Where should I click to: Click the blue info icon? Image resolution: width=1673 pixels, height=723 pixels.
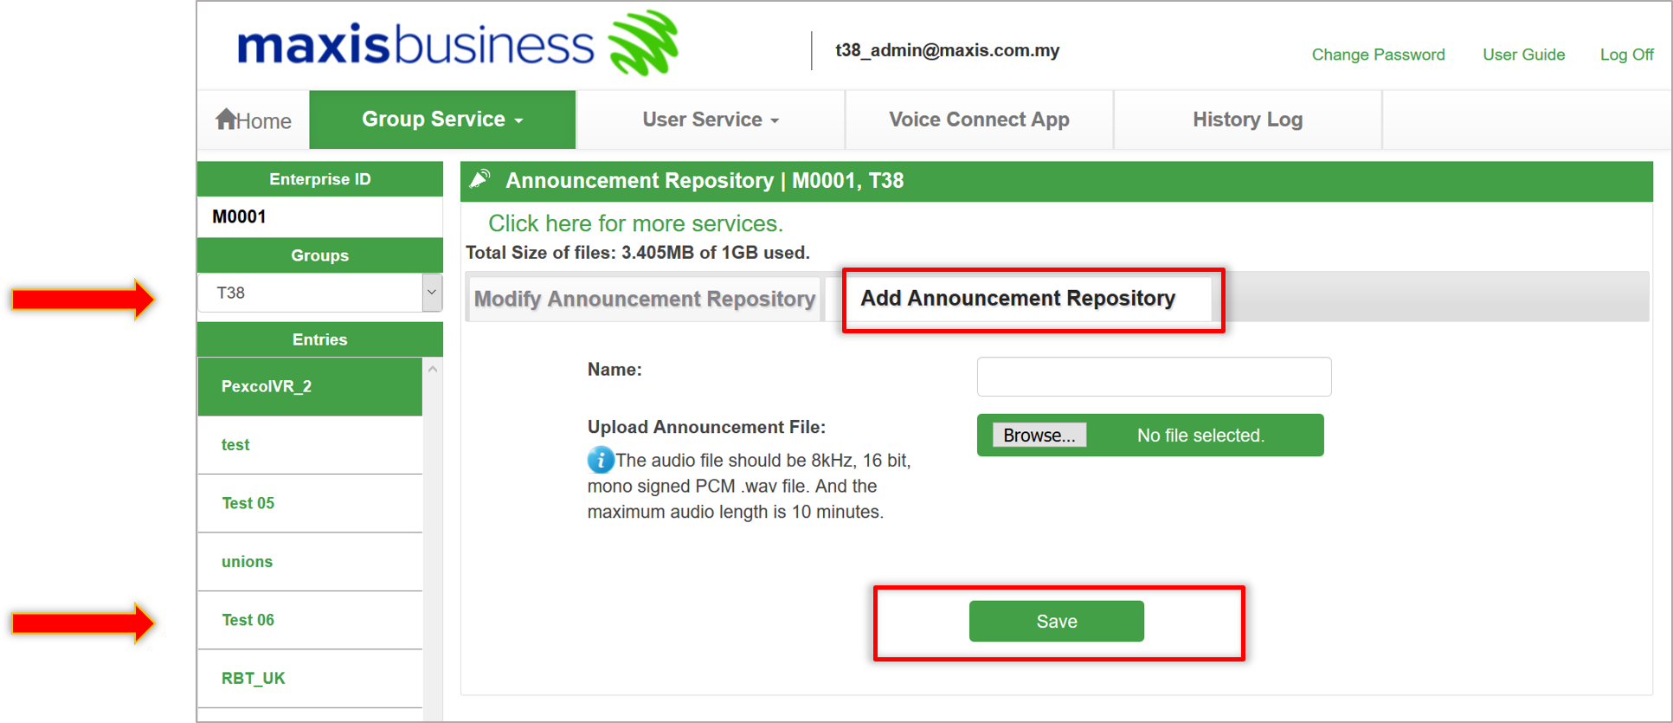(600, 460)
